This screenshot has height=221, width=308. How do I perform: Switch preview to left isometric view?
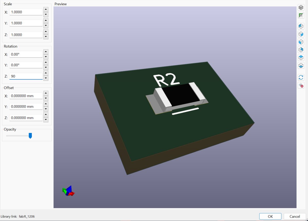click(x=301, y=26)
